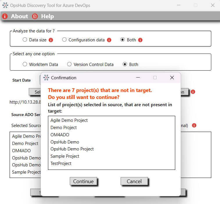Click the OpsHub logo in main title bar
The image size is (220, 204).
[x=5, y=5]
